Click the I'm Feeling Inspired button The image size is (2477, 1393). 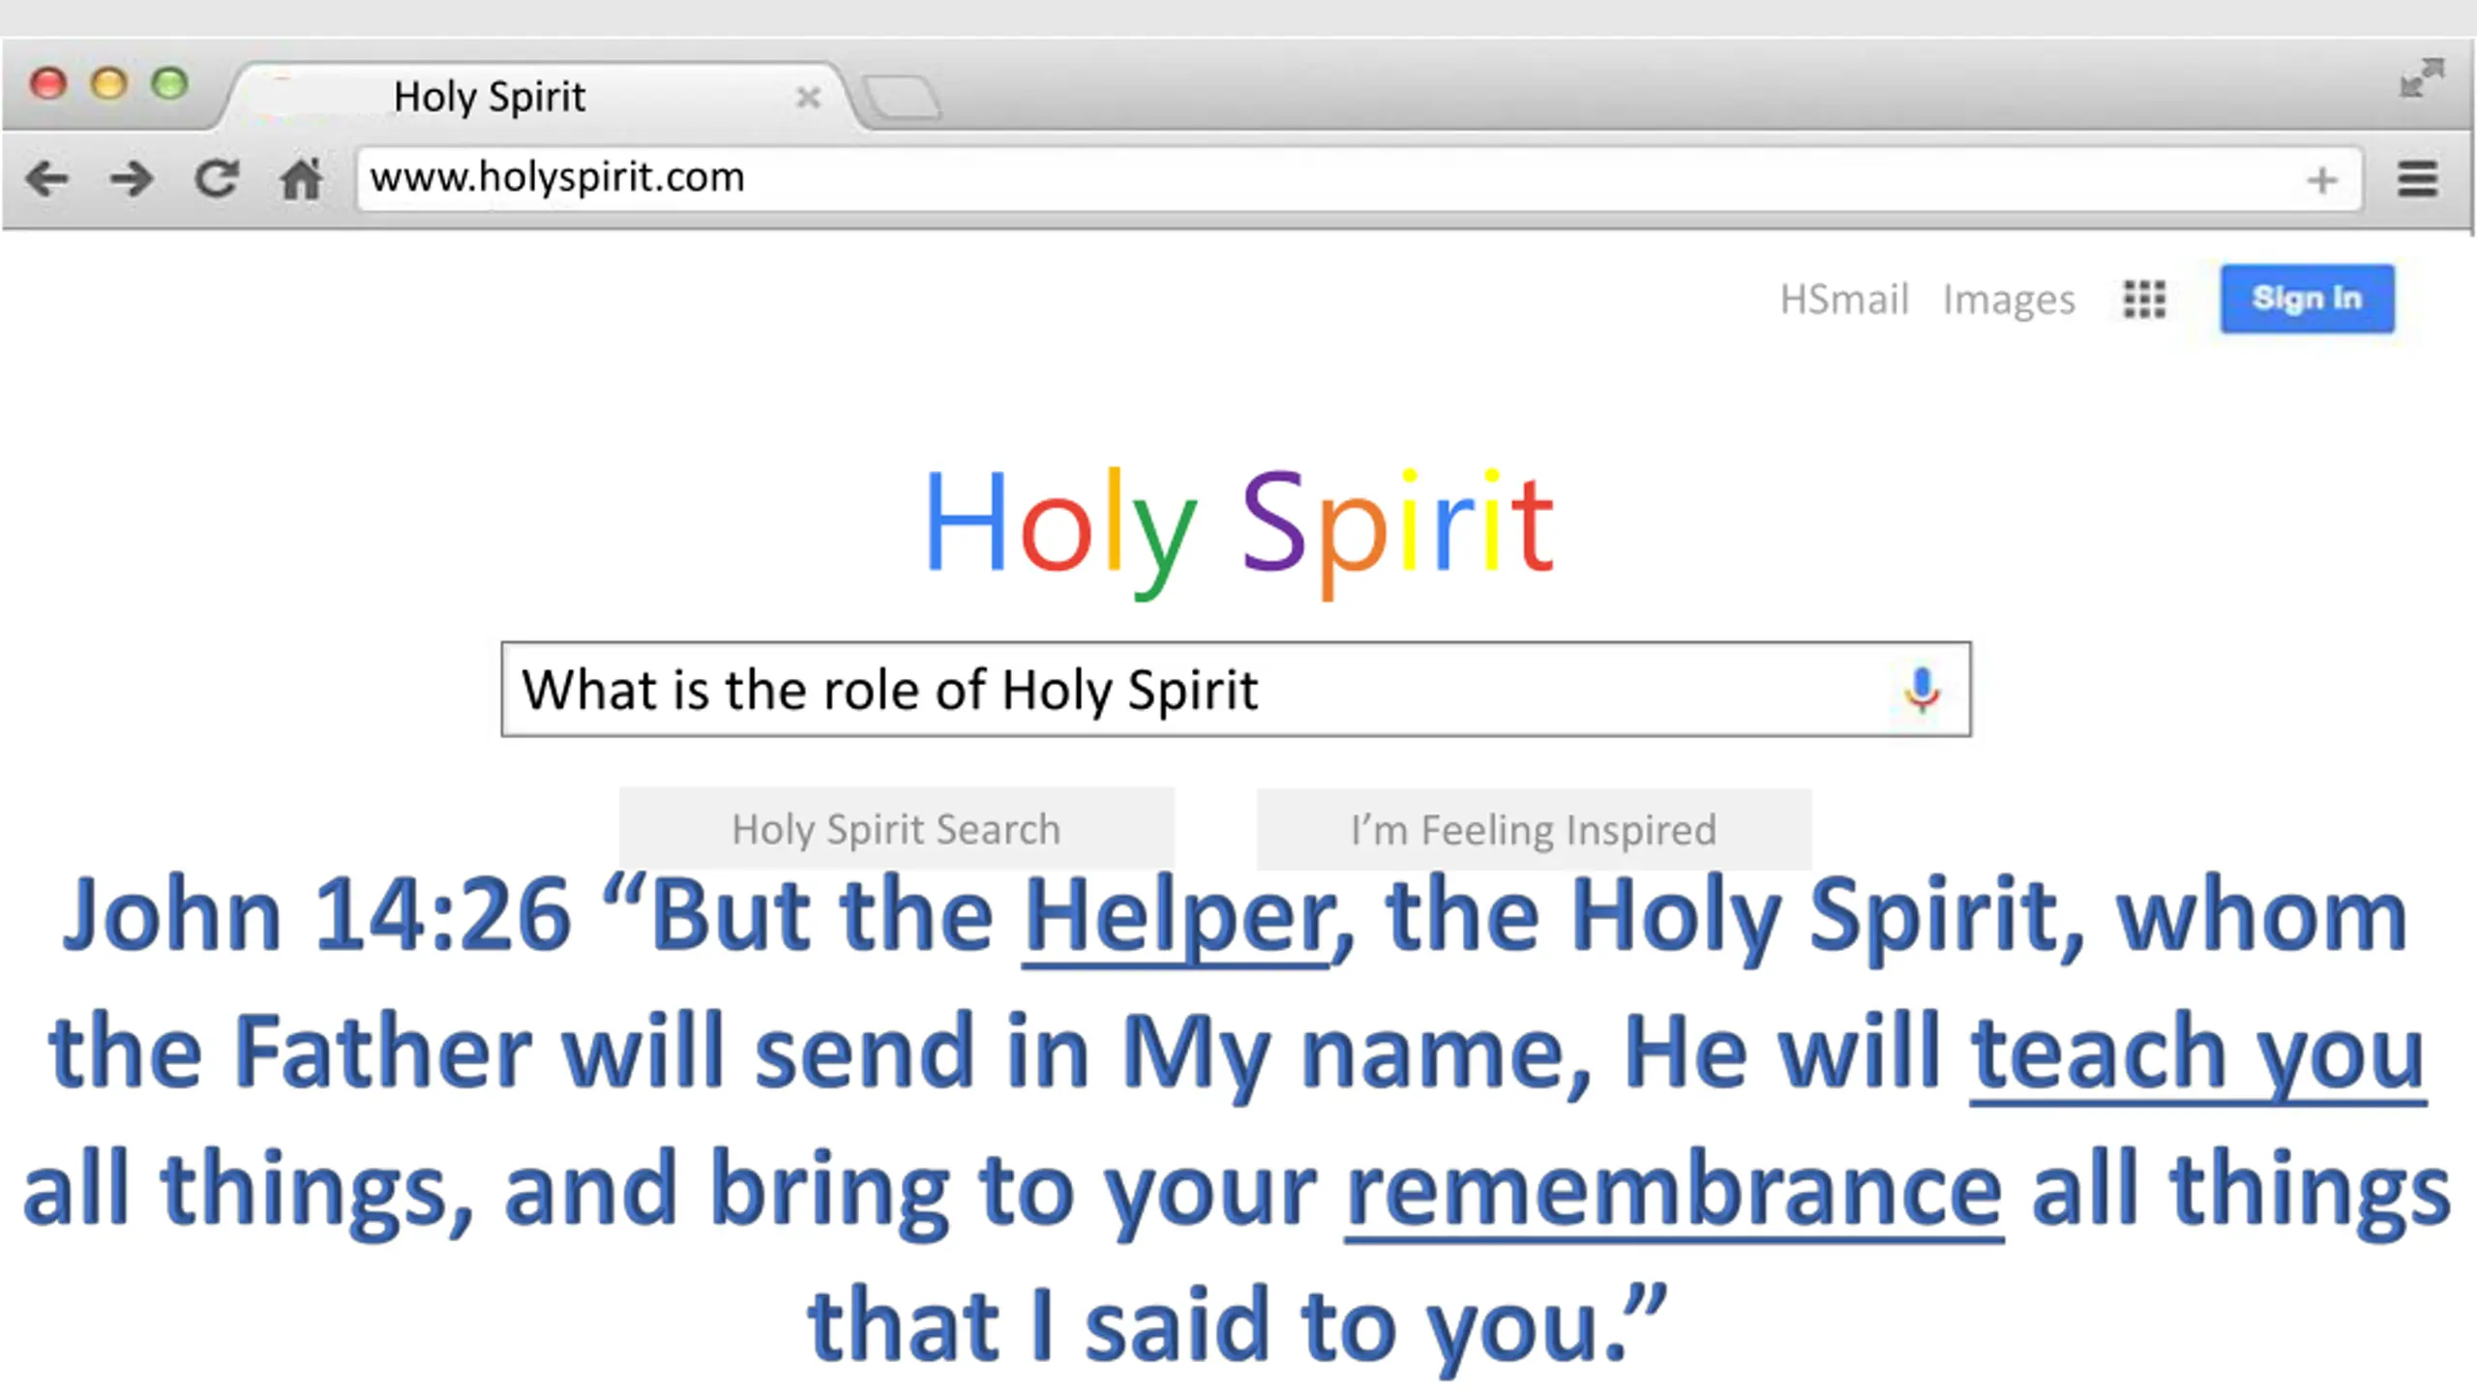(1534, 829)
